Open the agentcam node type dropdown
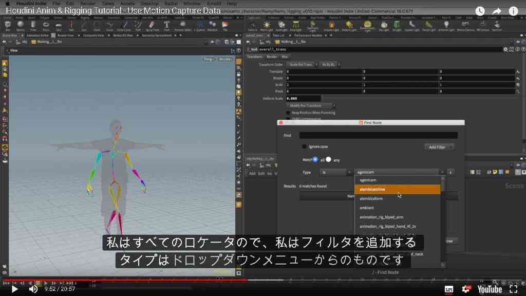Screen dimensions: 526x296 [x=400, y=172]
